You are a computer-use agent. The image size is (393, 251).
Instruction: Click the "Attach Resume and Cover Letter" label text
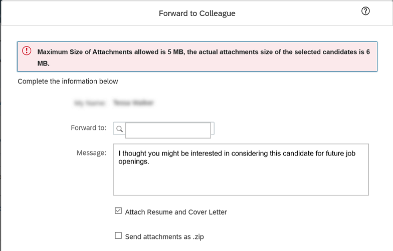[176, 212]
